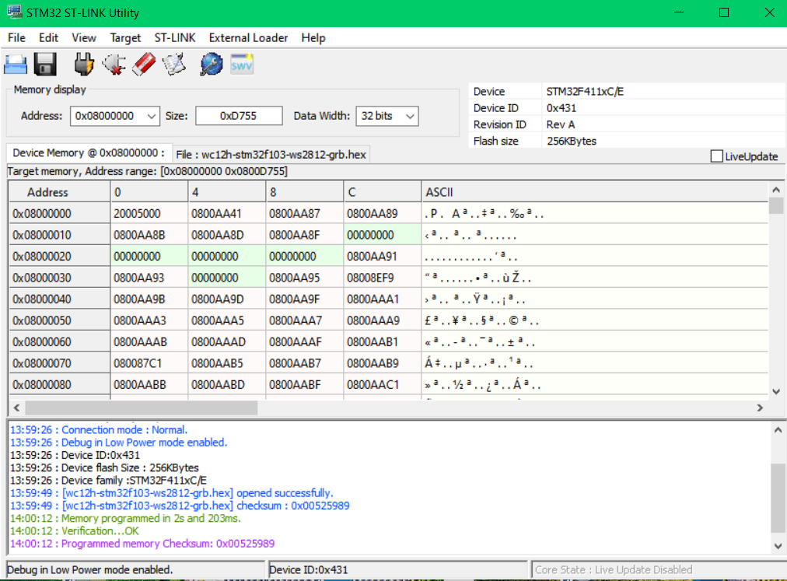787x581 pixels.
Task: Click the Full chip erase eraser icon
Action: point(144,65)
